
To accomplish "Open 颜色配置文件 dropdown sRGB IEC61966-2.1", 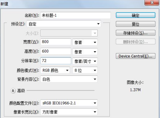I will coord(69,103).
